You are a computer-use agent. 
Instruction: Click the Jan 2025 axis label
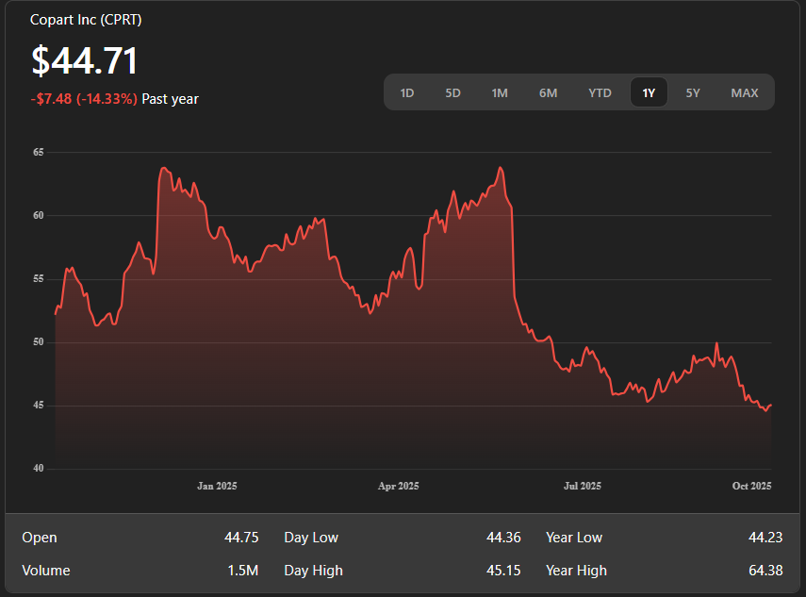[x=217, y=487]
